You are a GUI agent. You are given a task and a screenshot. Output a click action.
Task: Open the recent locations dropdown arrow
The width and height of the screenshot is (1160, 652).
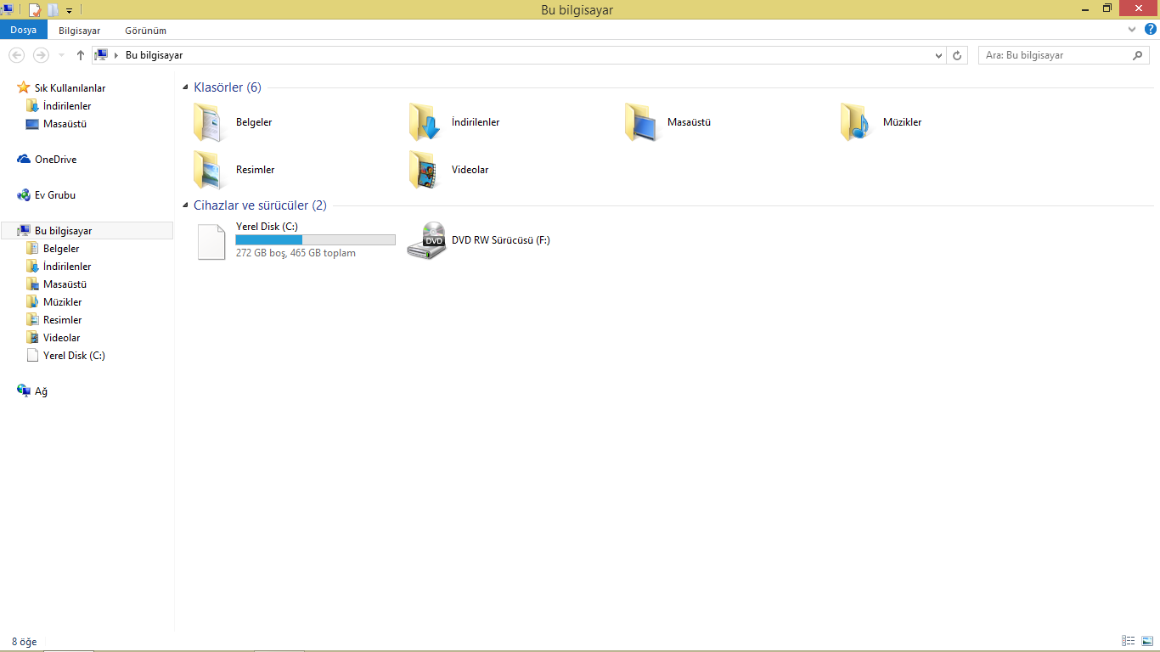click(x=61, y=56)
